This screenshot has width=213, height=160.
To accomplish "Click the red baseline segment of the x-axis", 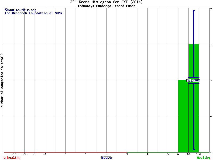I will click(65, 152).
